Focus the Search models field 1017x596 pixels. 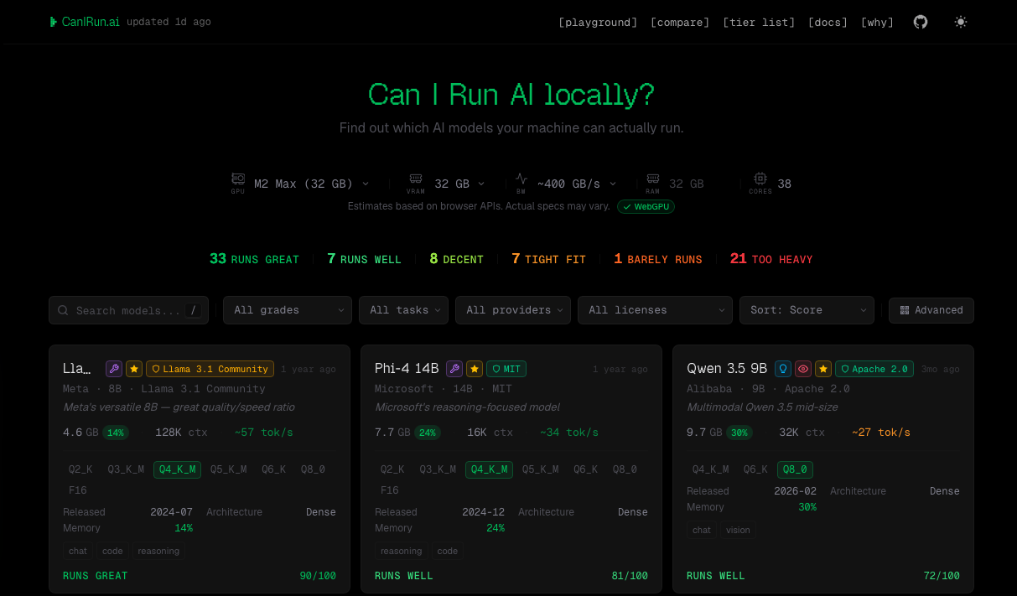tap(128, 310)
